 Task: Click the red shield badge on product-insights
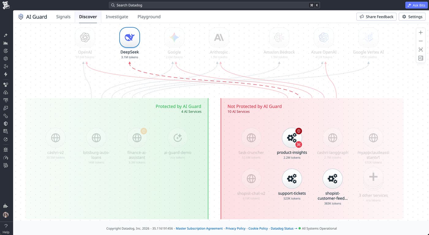299,131
